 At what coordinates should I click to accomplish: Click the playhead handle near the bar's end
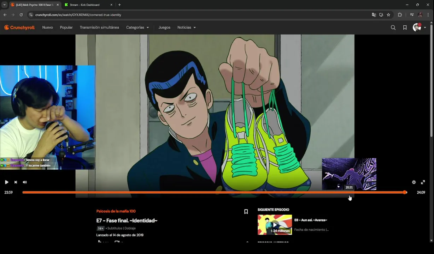pos(405,192)
